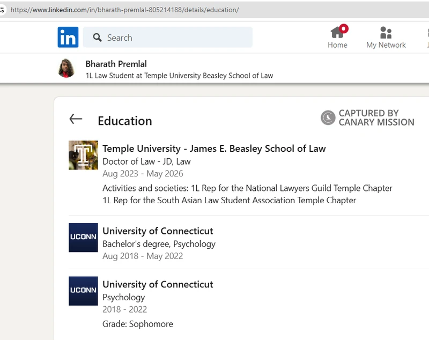429x340 pixels.
Task: Click the Temple University logo thumbnail
Action: (x=83, y=155)
